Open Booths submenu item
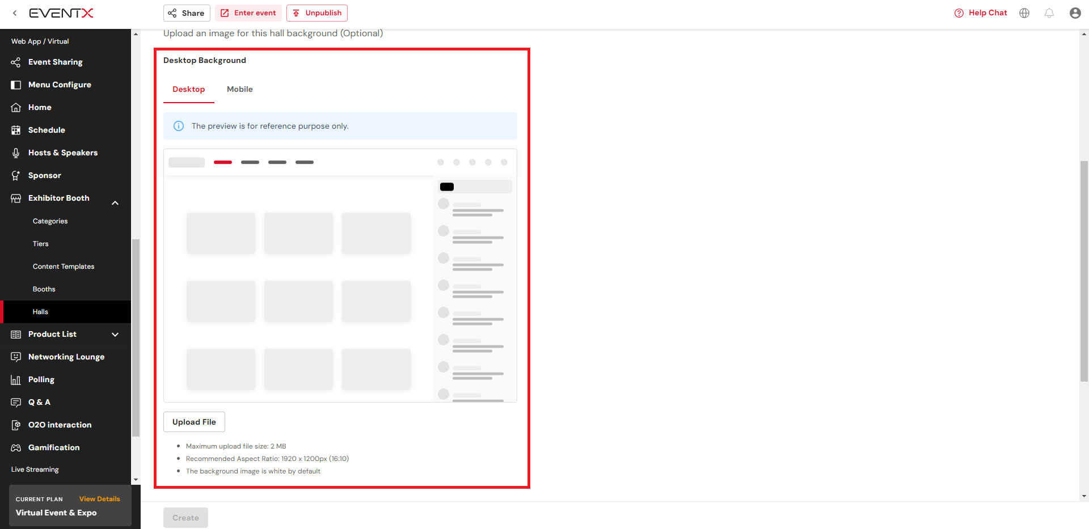 point(44,289)
